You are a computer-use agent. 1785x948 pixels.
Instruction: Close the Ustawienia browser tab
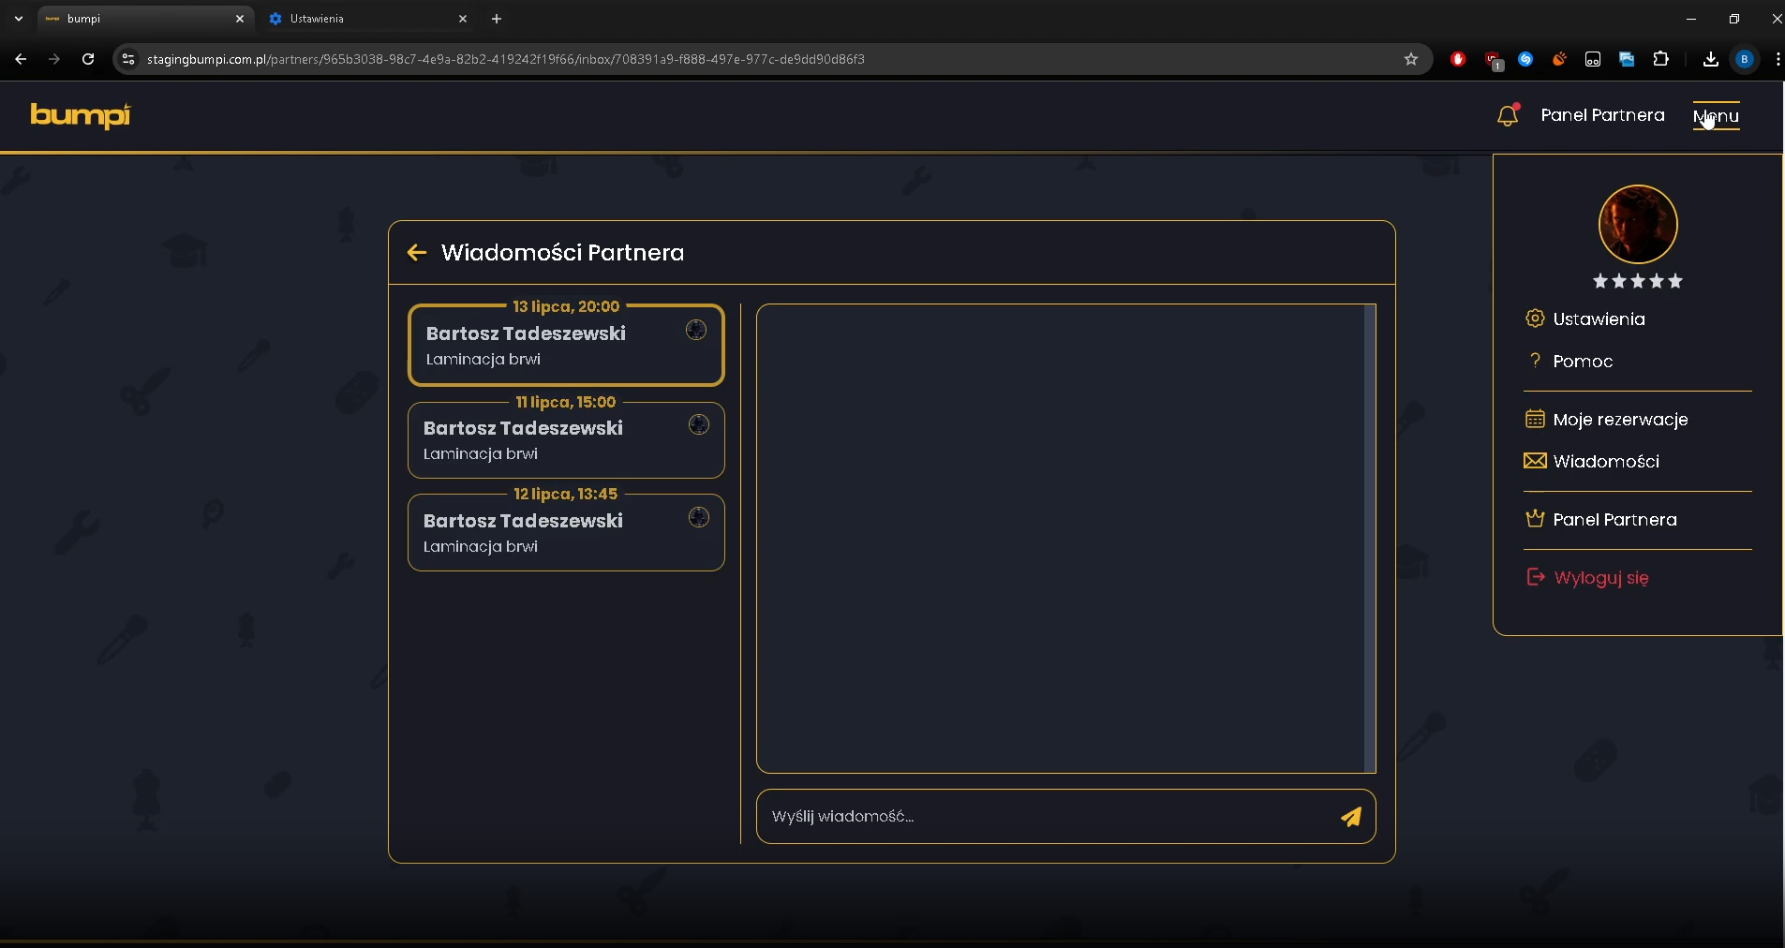(463, 19)
